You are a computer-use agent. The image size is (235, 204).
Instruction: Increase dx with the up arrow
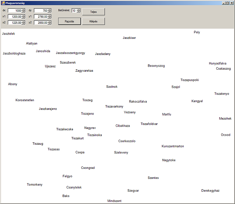coord(23,10)
